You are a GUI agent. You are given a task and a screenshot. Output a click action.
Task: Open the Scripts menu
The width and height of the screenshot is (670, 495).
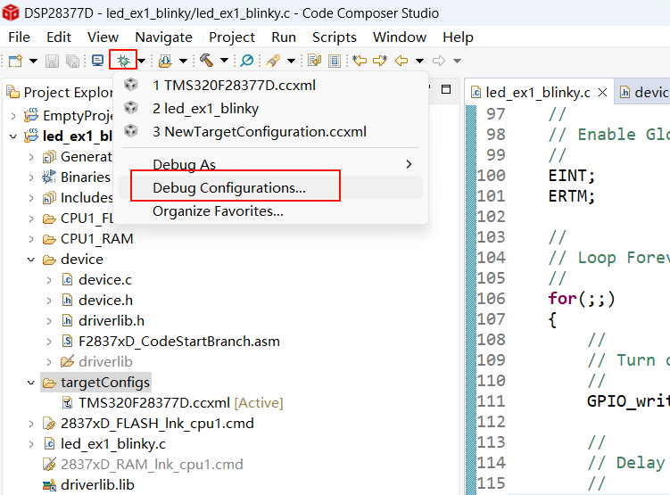coord(335,37)
